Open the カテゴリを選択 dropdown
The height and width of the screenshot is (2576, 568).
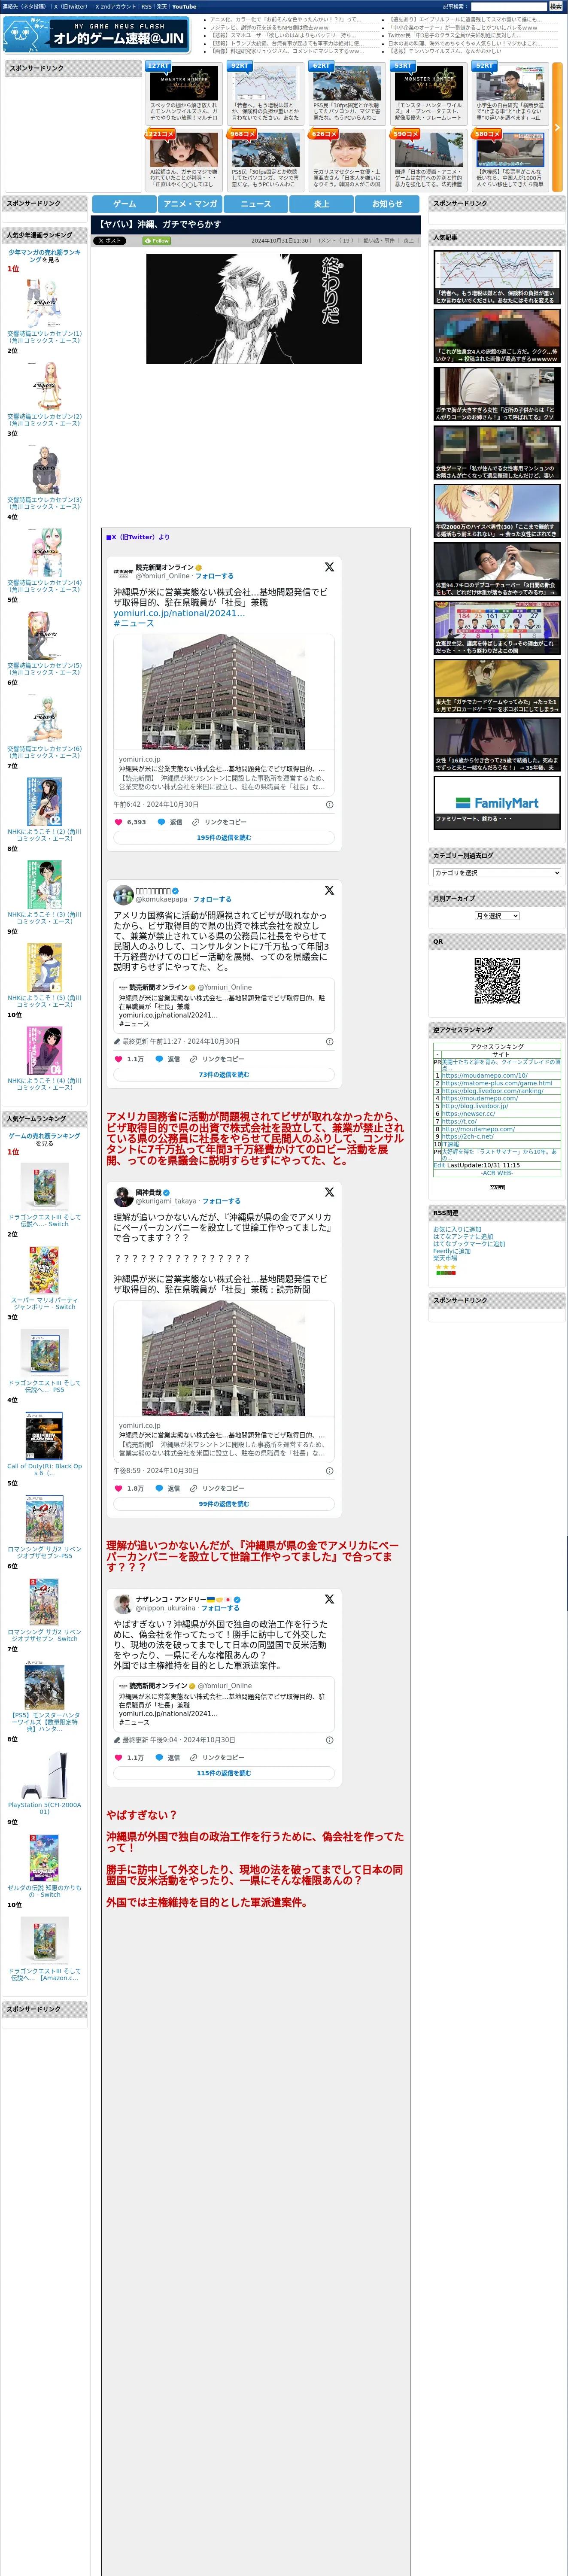coord(497,873)
